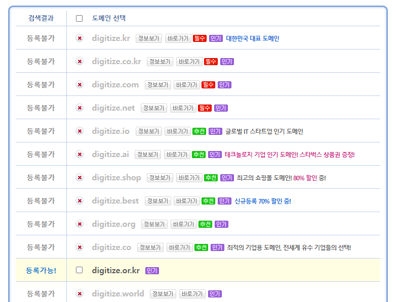Screen dimensions: 397x302
Task: Click the 대한민국 대표 도메인 link
Action: [x=252, y=38]
